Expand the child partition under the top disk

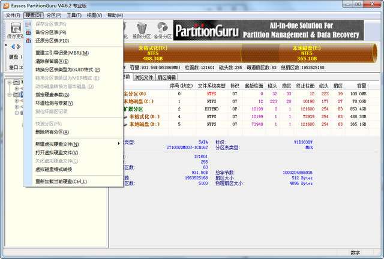(17, 88)
